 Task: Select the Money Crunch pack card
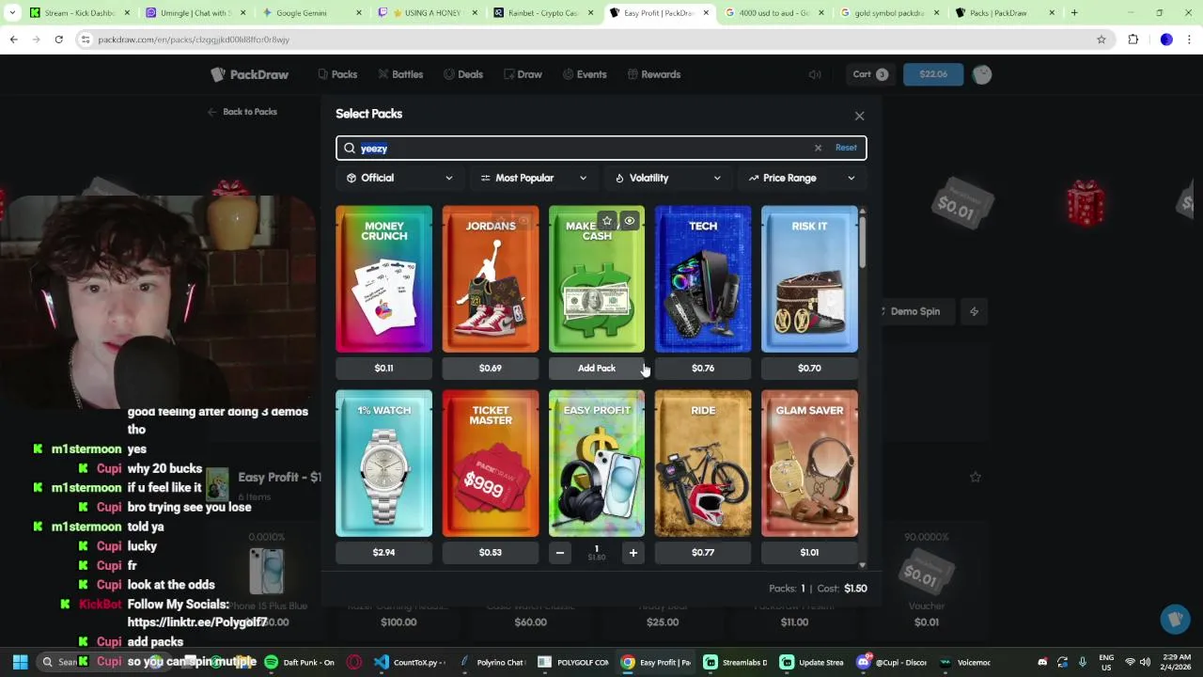[x=383, y=279]
